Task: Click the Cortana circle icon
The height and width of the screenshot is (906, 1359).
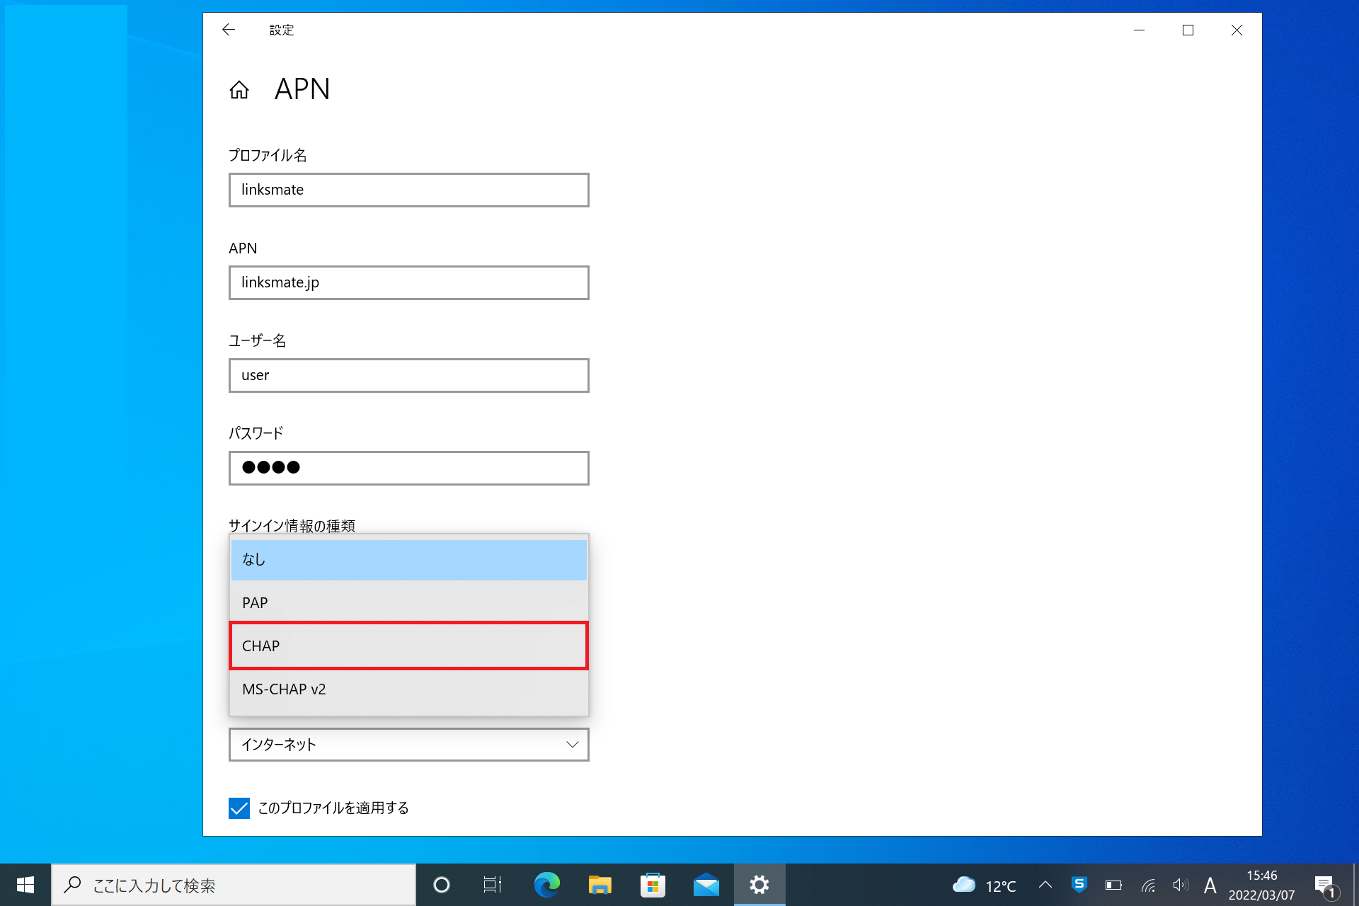Action: [441, 885]
